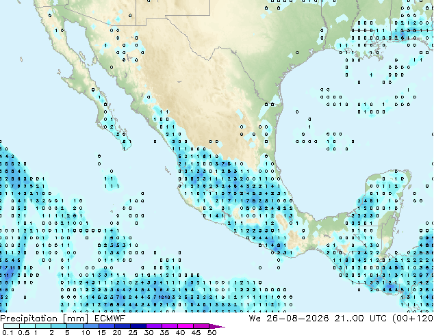This screenshot has height=335, width=434.
Task: Pick the 35–40 mm magenta legend swatch
Action: point(170,326)
